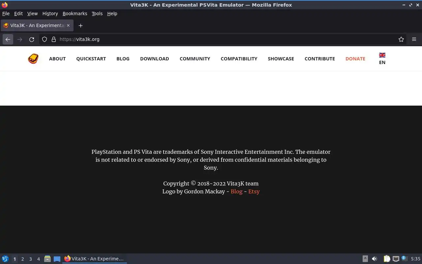Open volume control in system tray
422x264 pixels.
(375, 259)
